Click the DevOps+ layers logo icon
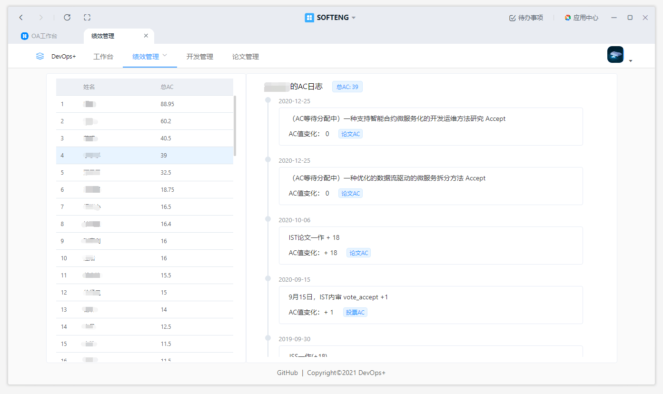Screen dimensions: 663x394 40,56
